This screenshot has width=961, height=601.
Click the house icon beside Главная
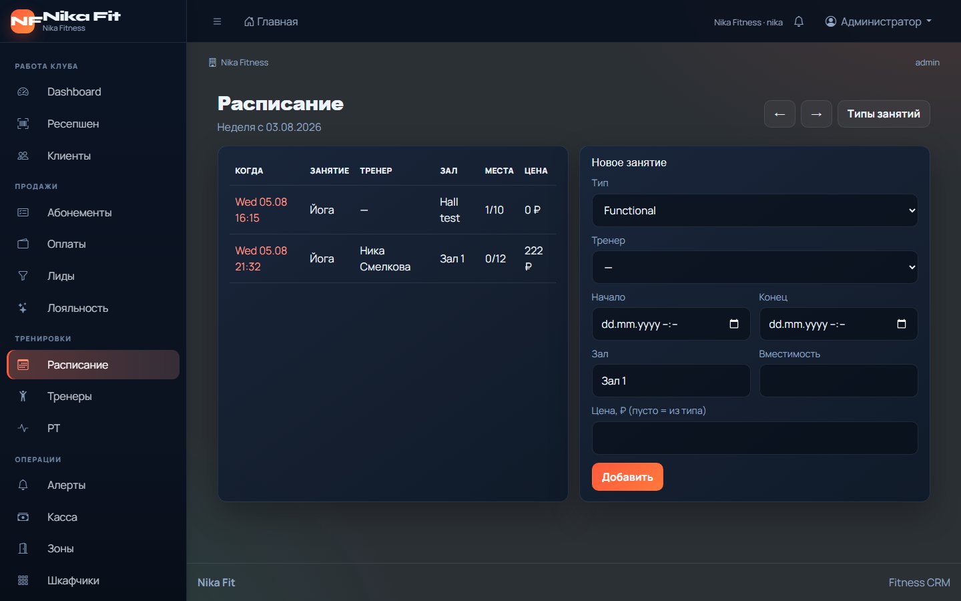tap(249, 21)
